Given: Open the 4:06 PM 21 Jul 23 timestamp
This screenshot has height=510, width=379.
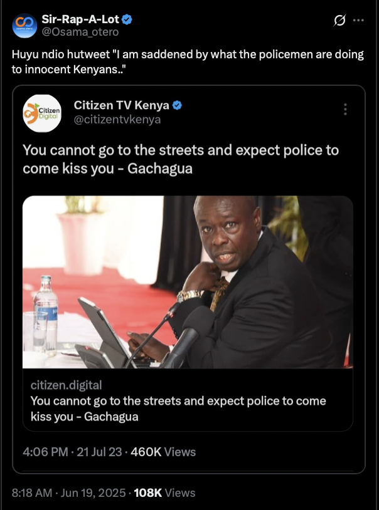Looking at the screenshot, I should [72, 452].
